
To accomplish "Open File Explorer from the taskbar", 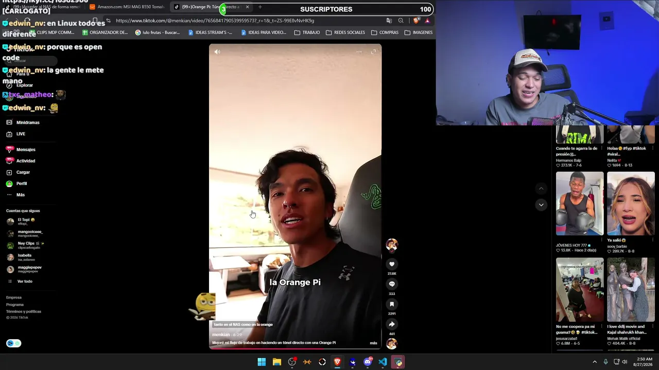I will pyautogui.click(x=276, y=362).
